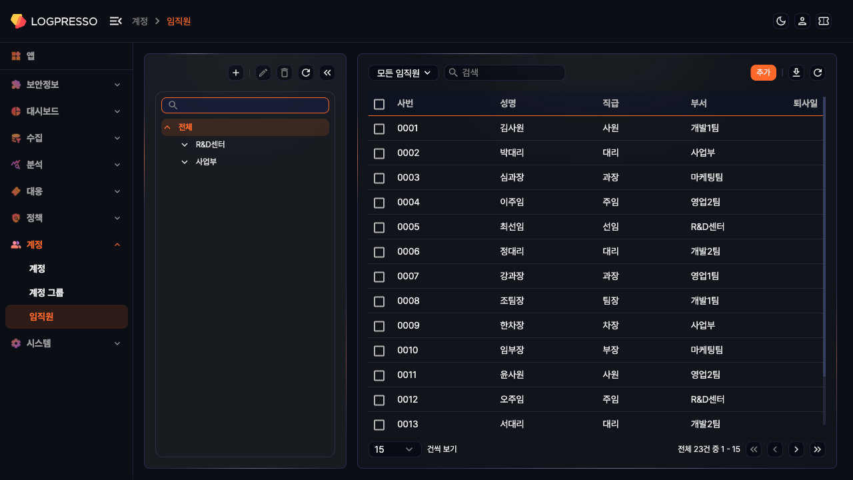853x480 pixels.
Task: Open 계정 그룹 in the sidebar
Action: pos(47,293)
